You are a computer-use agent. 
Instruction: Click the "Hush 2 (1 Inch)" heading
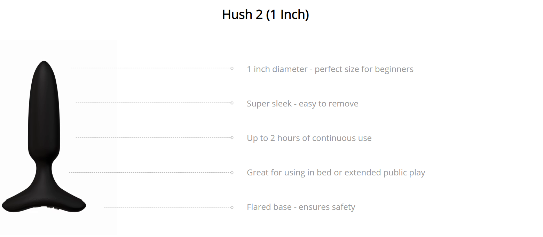click(266, 14)
